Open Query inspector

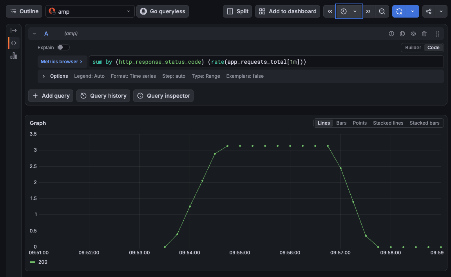163,96
